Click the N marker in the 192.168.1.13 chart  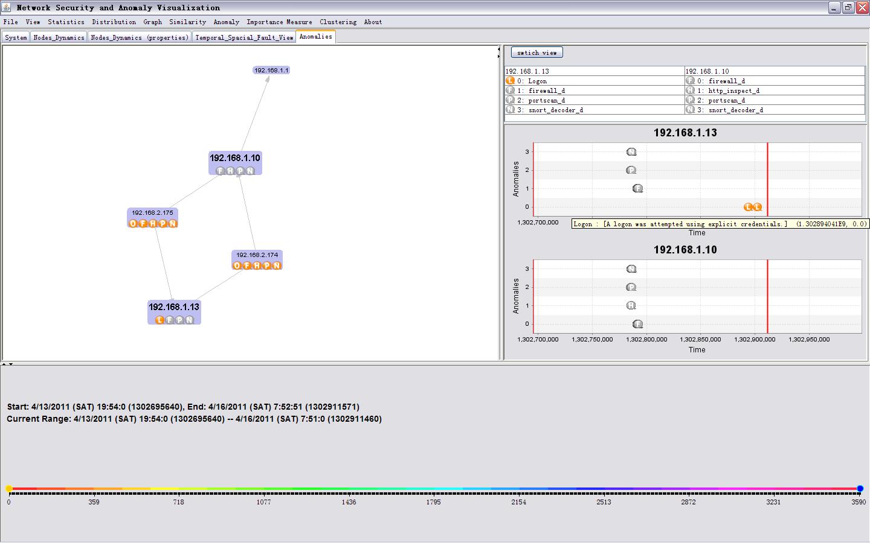(631, 152)
